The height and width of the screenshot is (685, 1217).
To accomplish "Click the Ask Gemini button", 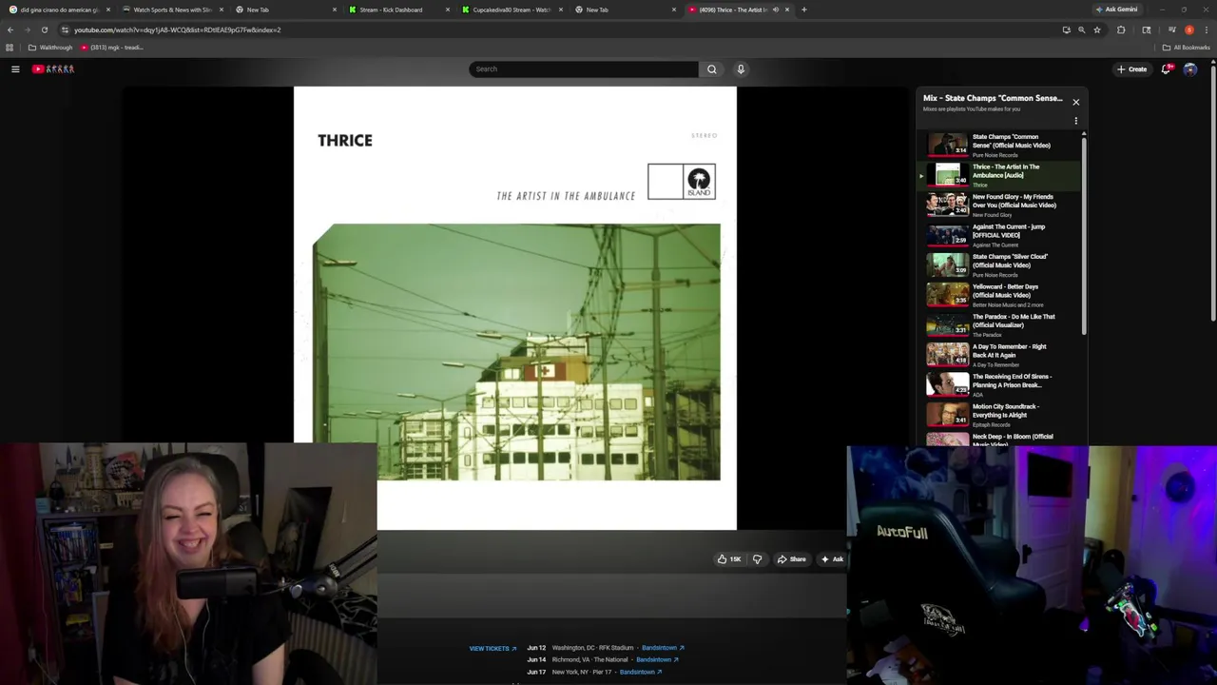I will [1116, 10].
